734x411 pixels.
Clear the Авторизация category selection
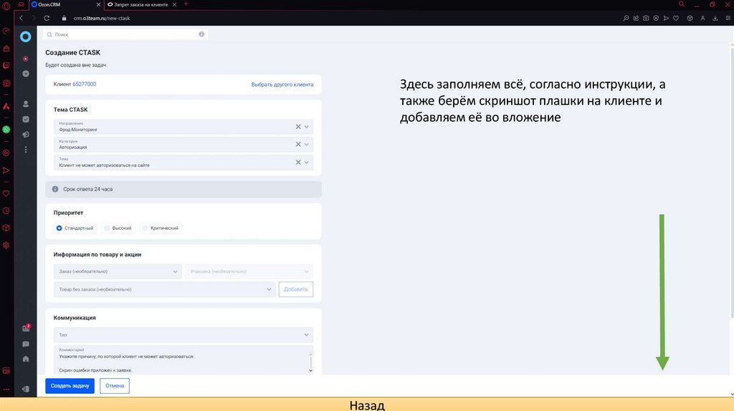(x=297, y=145)
